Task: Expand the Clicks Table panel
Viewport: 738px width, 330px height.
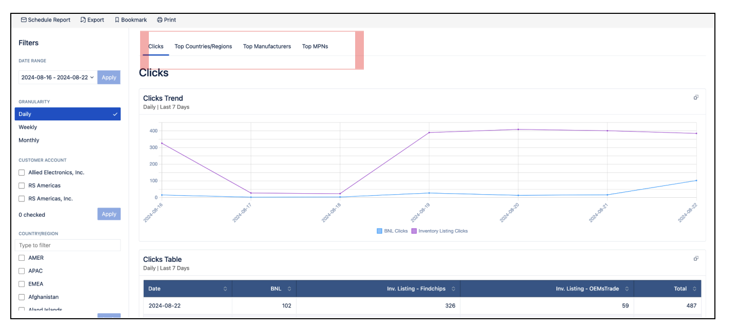Action: tap(696, 259)
